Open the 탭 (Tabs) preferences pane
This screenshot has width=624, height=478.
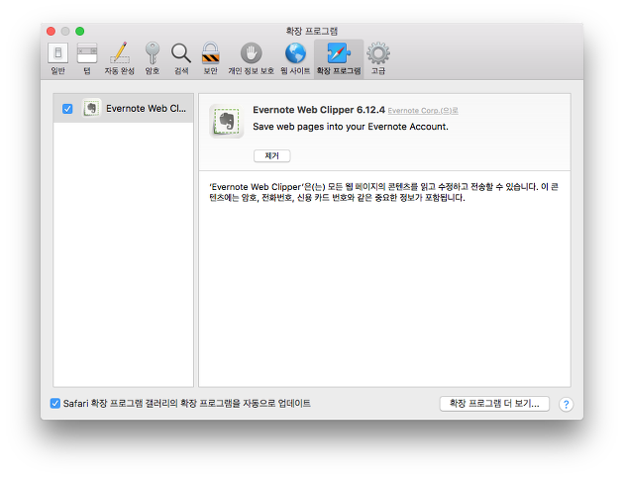(87, 58)
